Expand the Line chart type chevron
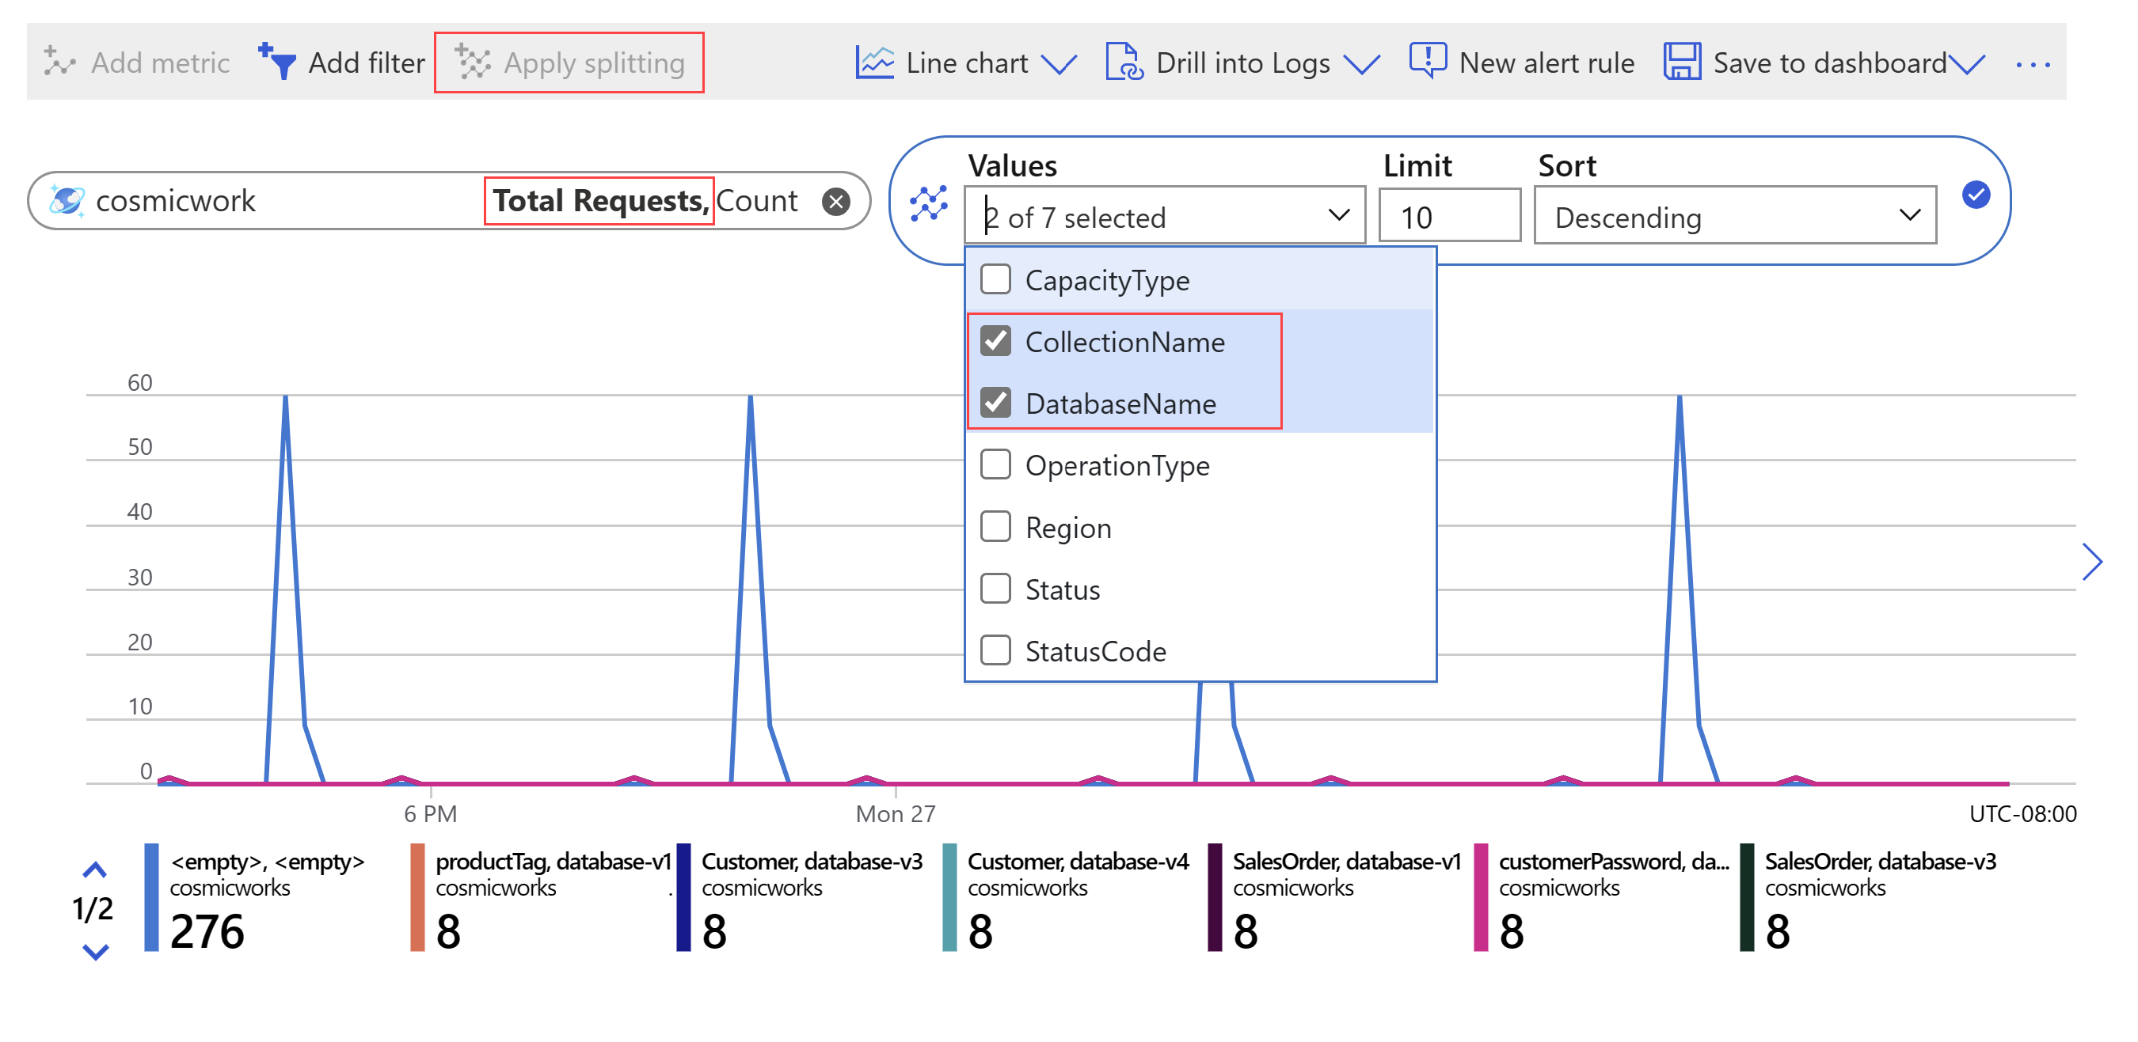Viewport: 2138px width, 1042px height. pos(1058,64)
